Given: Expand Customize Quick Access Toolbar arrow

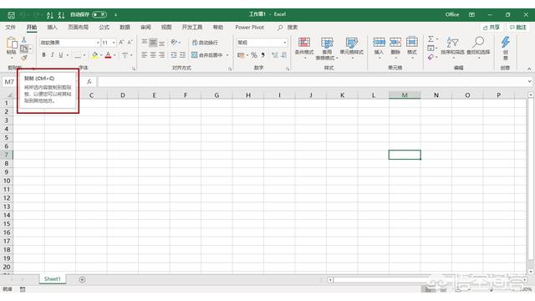Looking at the screenshot, I should coord(115,15).
